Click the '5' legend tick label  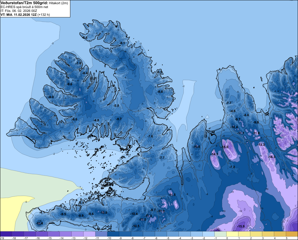287,238
